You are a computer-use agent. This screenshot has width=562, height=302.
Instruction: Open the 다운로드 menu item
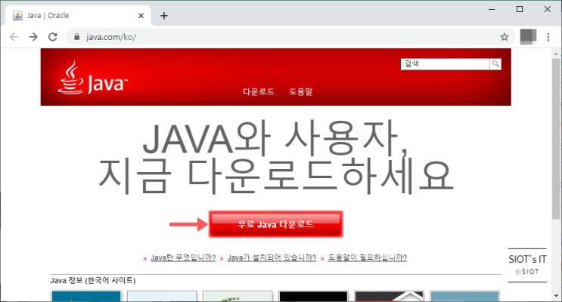[x=259, y=91]
